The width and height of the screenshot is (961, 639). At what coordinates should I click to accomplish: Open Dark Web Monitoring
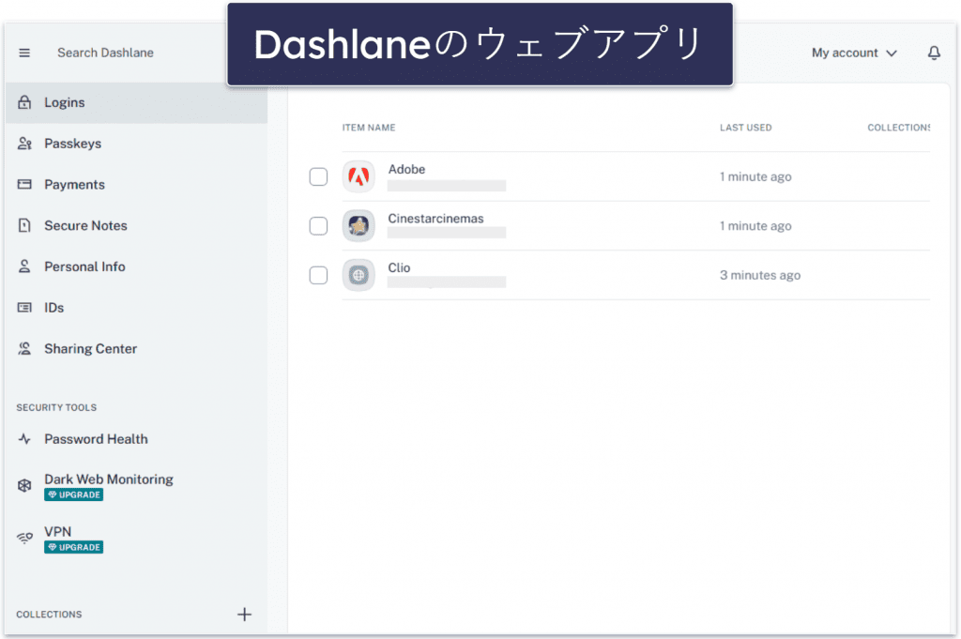137,486
